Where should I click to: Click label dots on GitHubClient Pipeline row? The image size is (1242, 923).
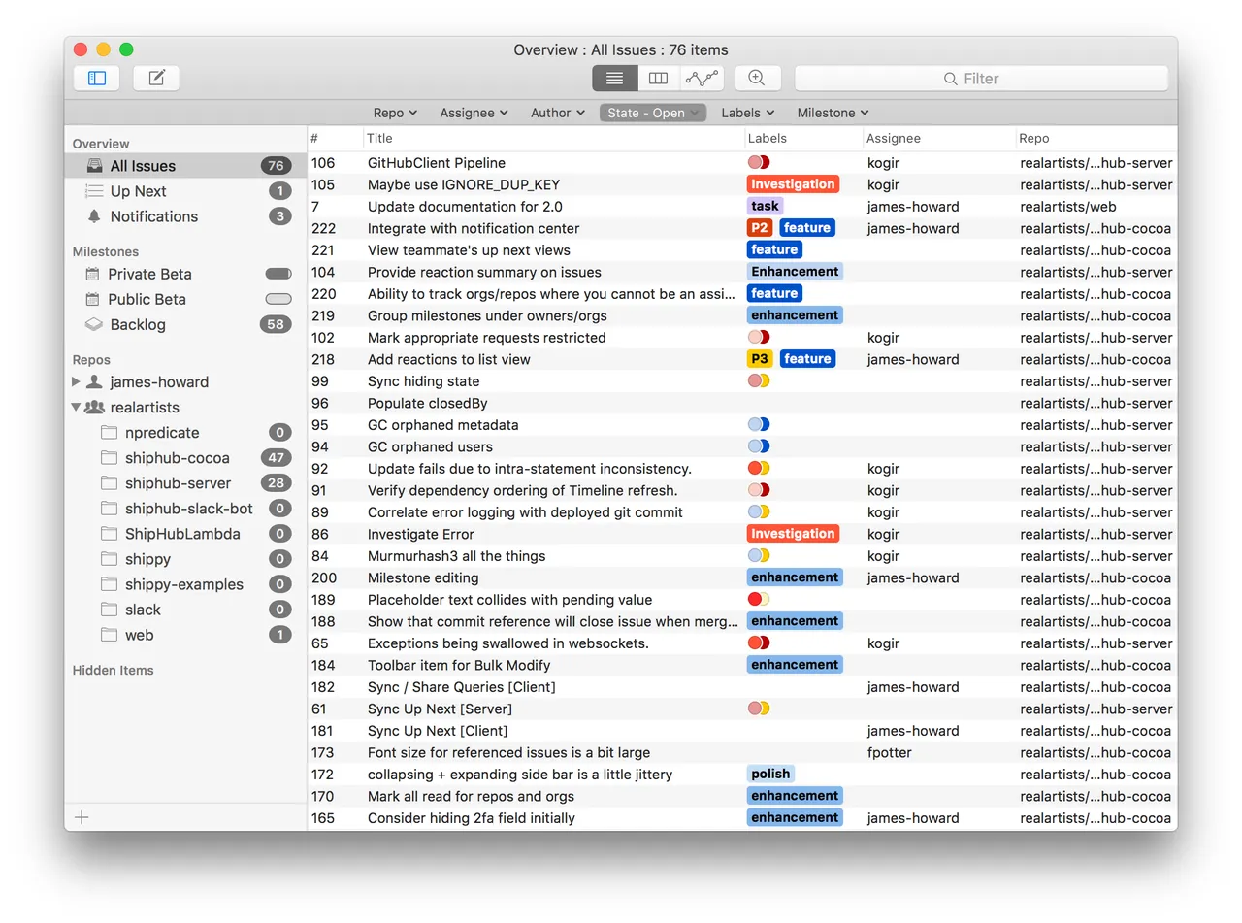point(759,162)
